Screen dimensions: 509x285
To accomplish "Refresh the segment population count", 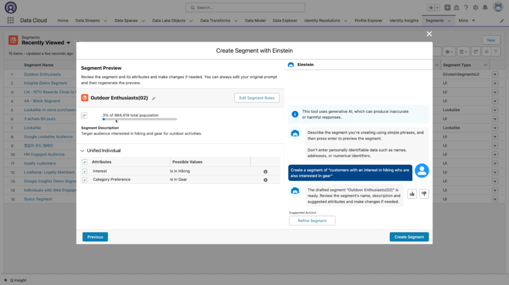I will point(84,116).
